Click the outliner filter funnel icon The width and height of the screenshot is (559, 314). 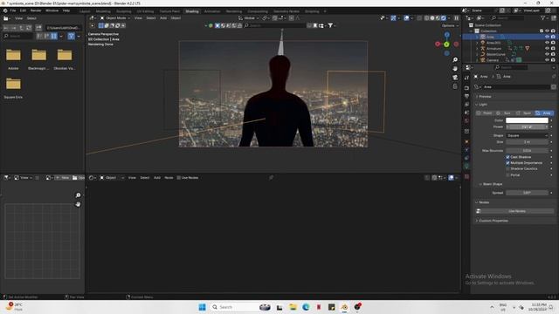point(543,17)
